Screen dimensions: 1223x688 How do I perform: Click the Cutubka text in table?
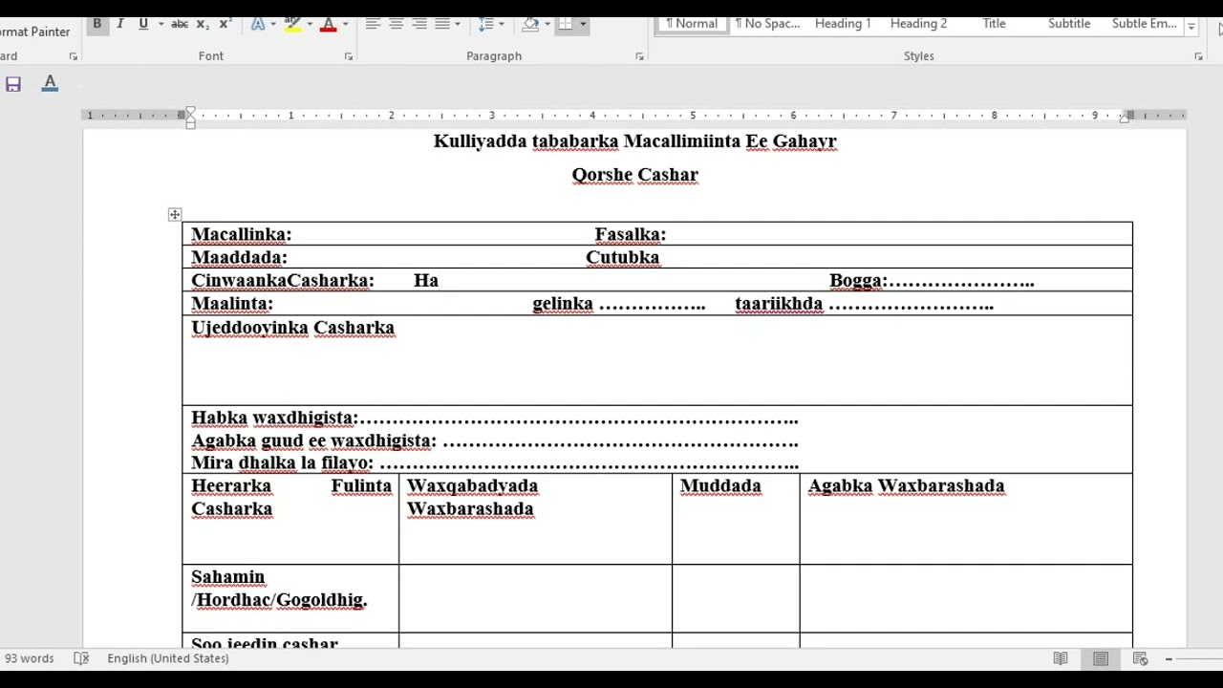[623, 257]
